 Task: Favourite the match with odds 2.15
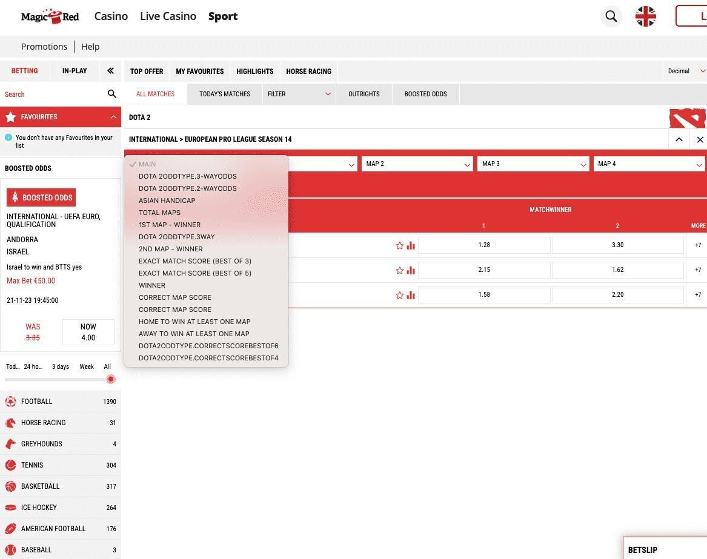pos(399,271)
